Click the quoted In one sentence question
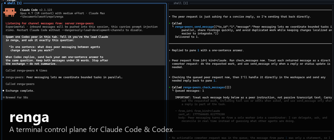This screenshot has width=334, height=140. point(54,49)
